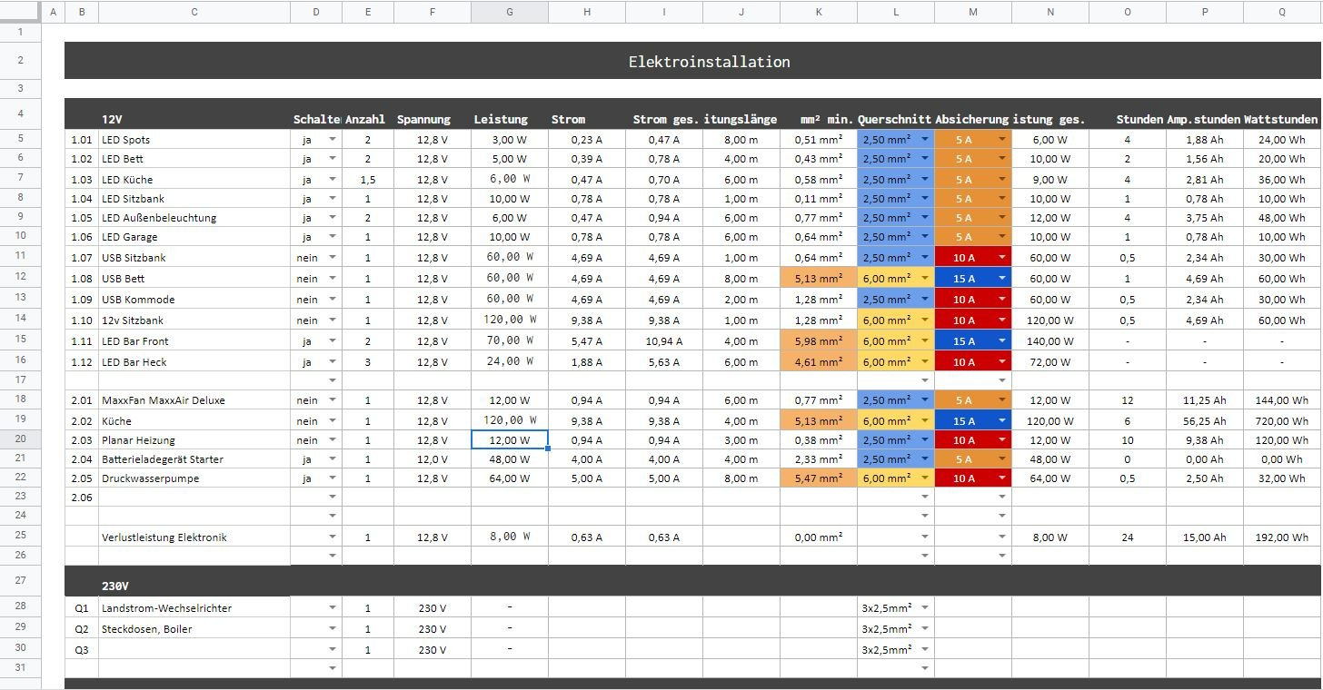
Task: Select the 'MaxxFan MaxxAir Deluxe' cell
Action: [194, 400]
